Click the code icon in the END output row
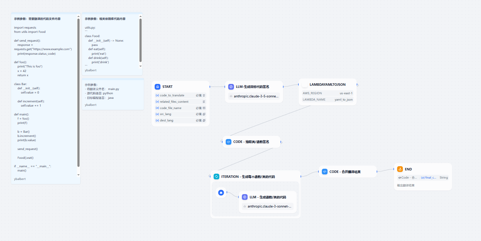 [x=400, y=178]
